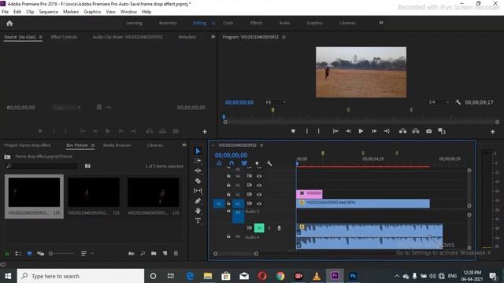Add marker in Program Monitor
Screen dimensions: 504x283
tap(293, 131)
